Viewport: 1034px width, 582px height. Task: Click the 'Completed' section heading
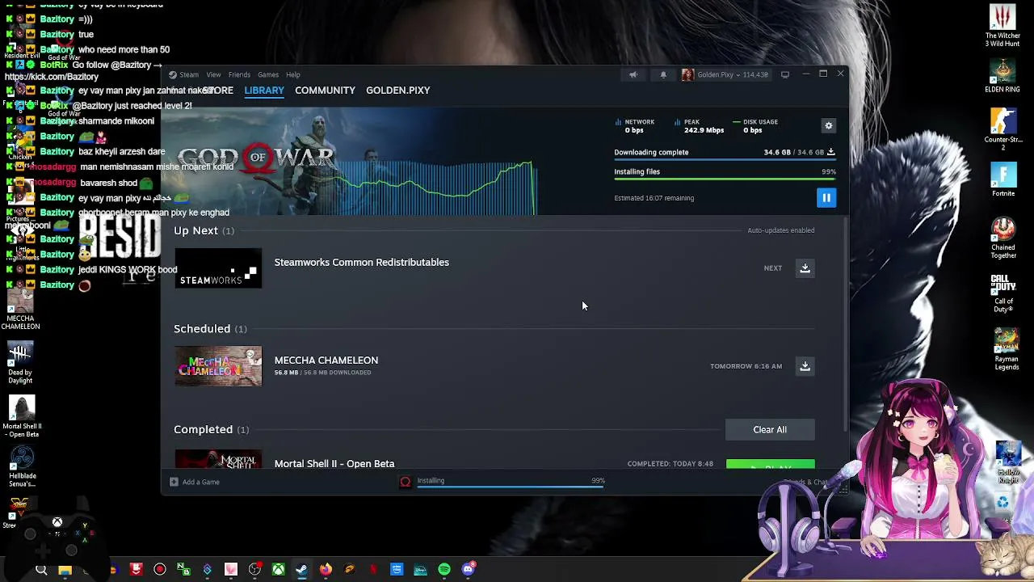click(x=203, y=429)
